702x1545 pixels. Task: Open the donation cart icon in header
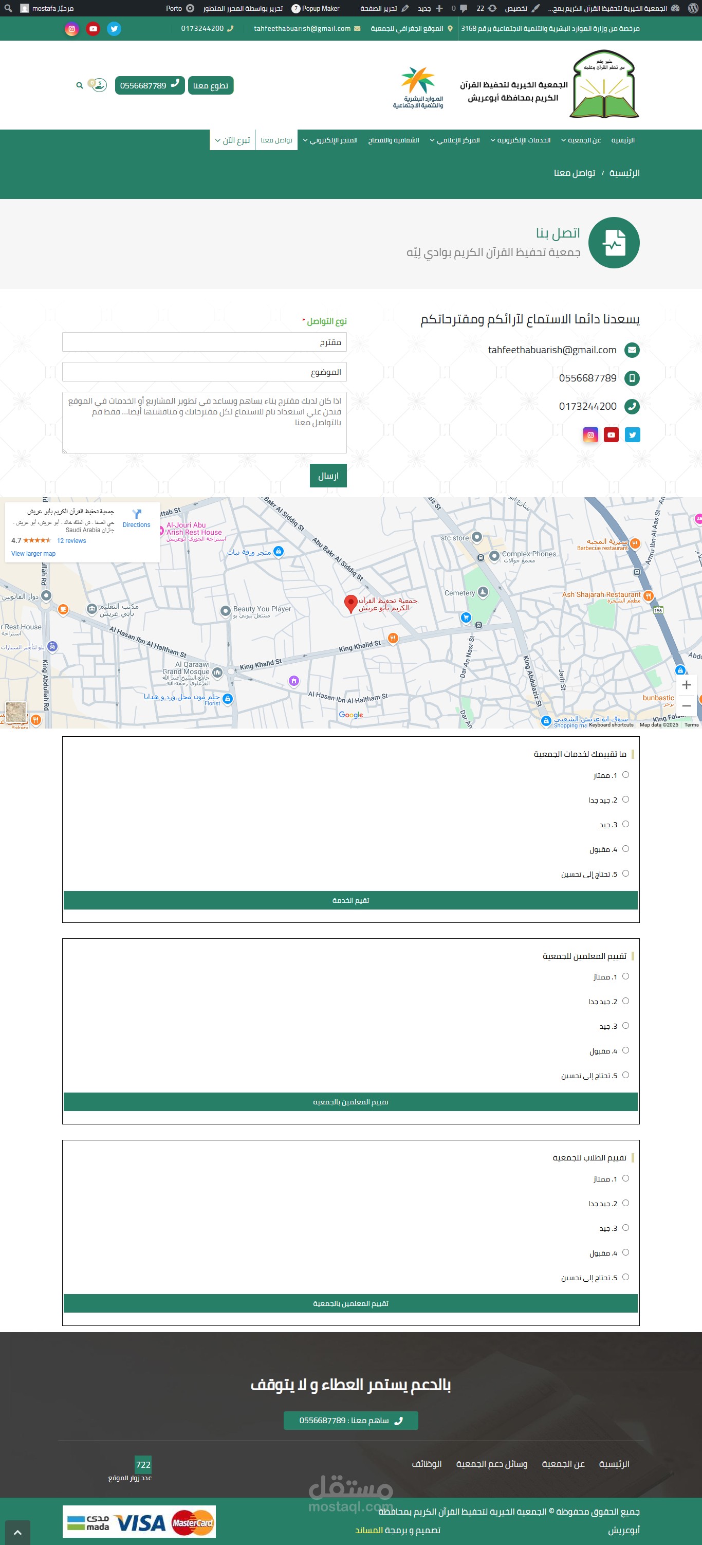pyautogui.click(x=98, y=85)
